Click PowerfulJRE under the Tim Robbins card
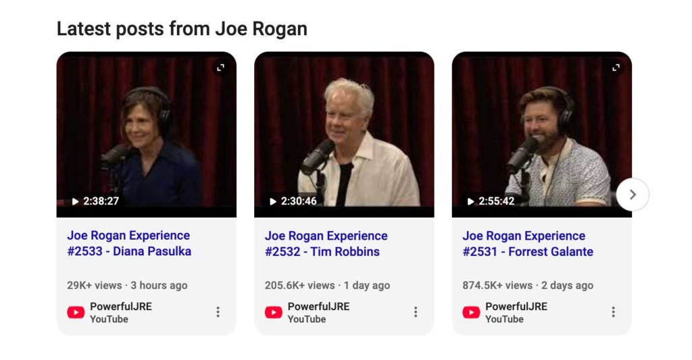Image resolution: width=692 pixels, height=360 pixels. tap(319, 307)
